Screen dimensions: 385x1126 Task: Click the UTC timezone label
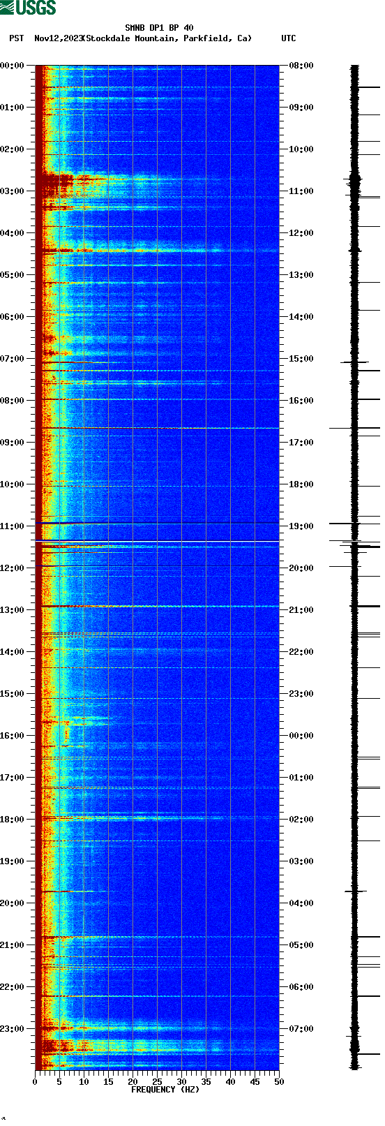coord(289,38)
